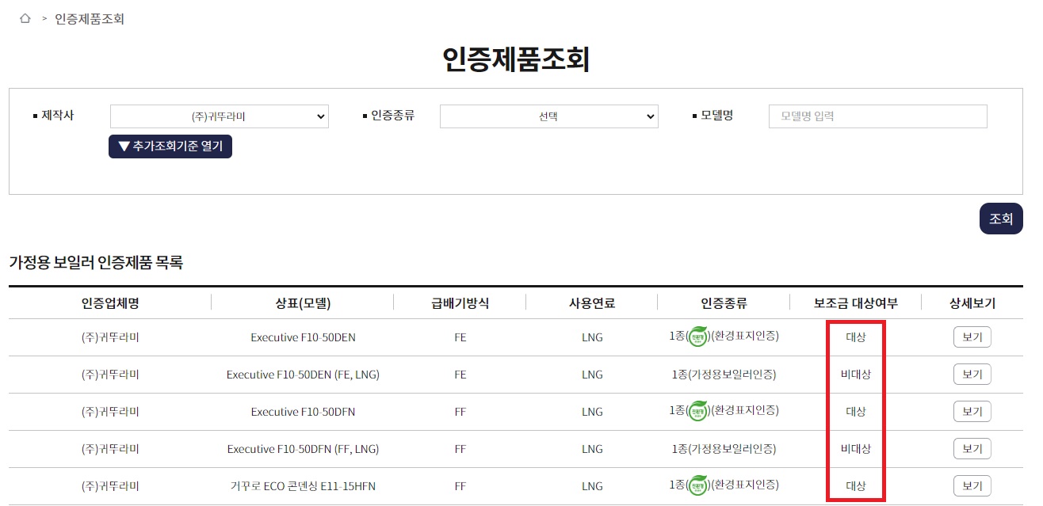Click the 인증업체명 column header
Screen dimensions: 1043x506
pyautogui.click(x=110, y=303)
